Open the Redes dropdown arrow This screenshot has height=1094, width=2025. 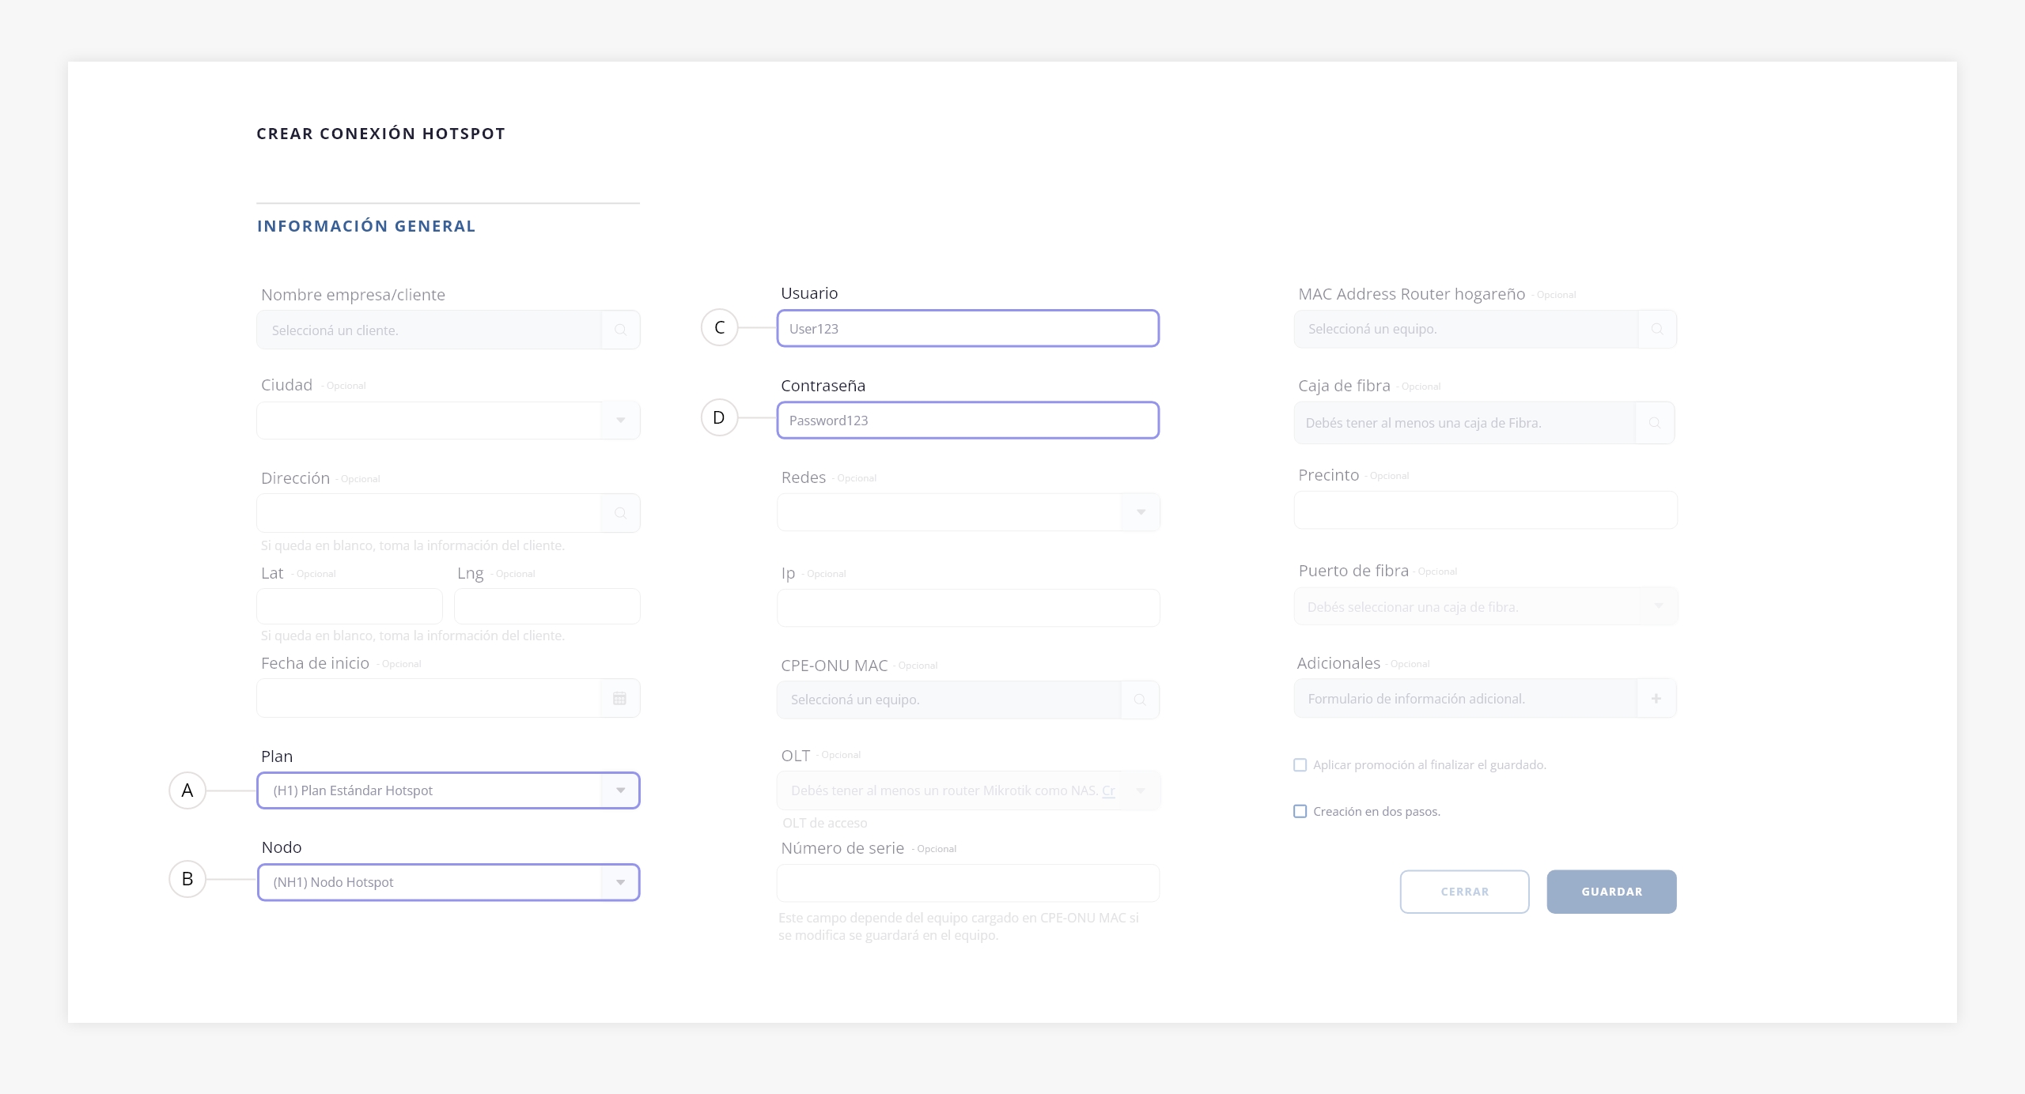tap(1141, 512)
